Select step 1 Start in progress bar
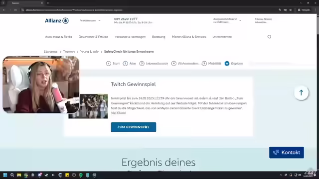 113,64
